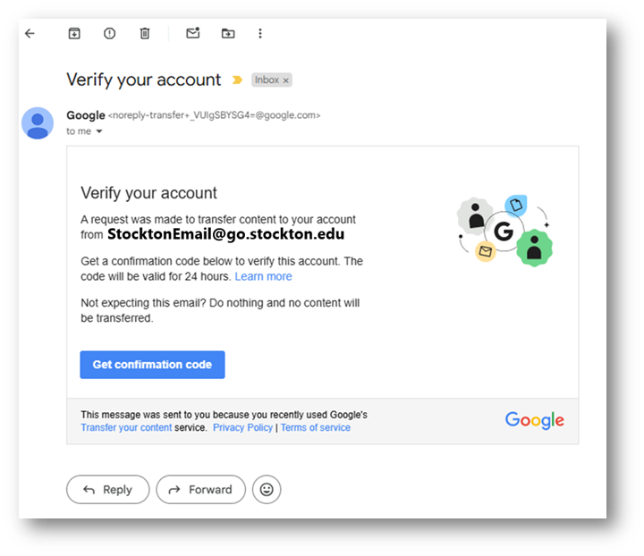The height and width of the screenshot is (556, 644).
Task: Expand the 'to me' recipient details arrow
Action: point(99,131)
